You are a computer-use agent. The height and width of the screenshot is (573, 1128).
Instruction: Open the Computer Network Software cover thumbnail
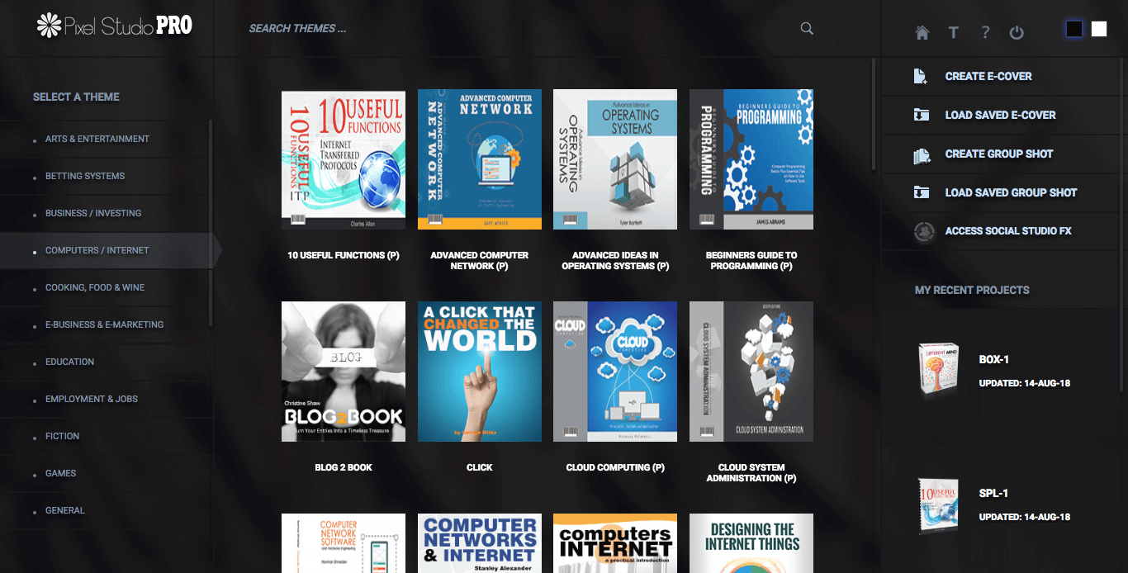[x=344, y=543]
